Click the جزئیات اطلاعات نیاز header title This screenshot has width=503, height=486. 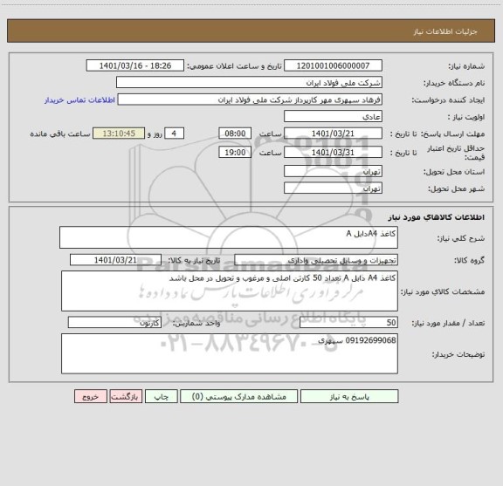click(445, 31)
